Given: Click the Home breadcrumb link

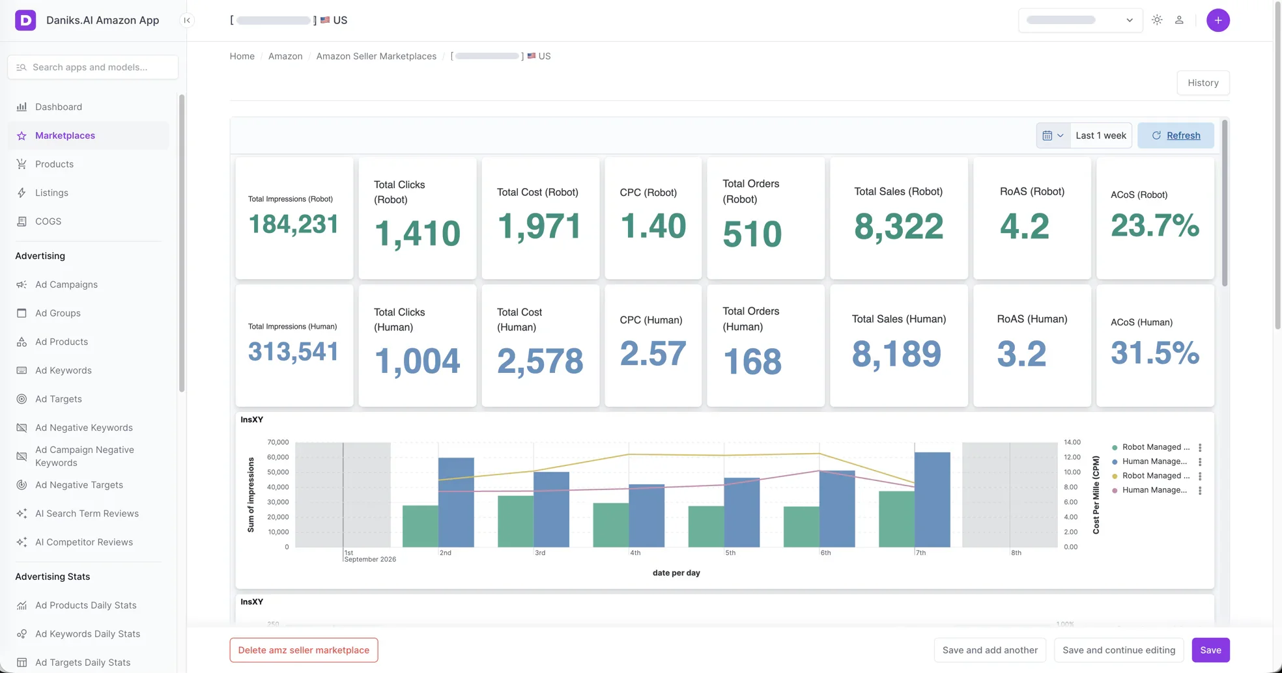Looking at the screenshot, I should (x=242, y=56).
